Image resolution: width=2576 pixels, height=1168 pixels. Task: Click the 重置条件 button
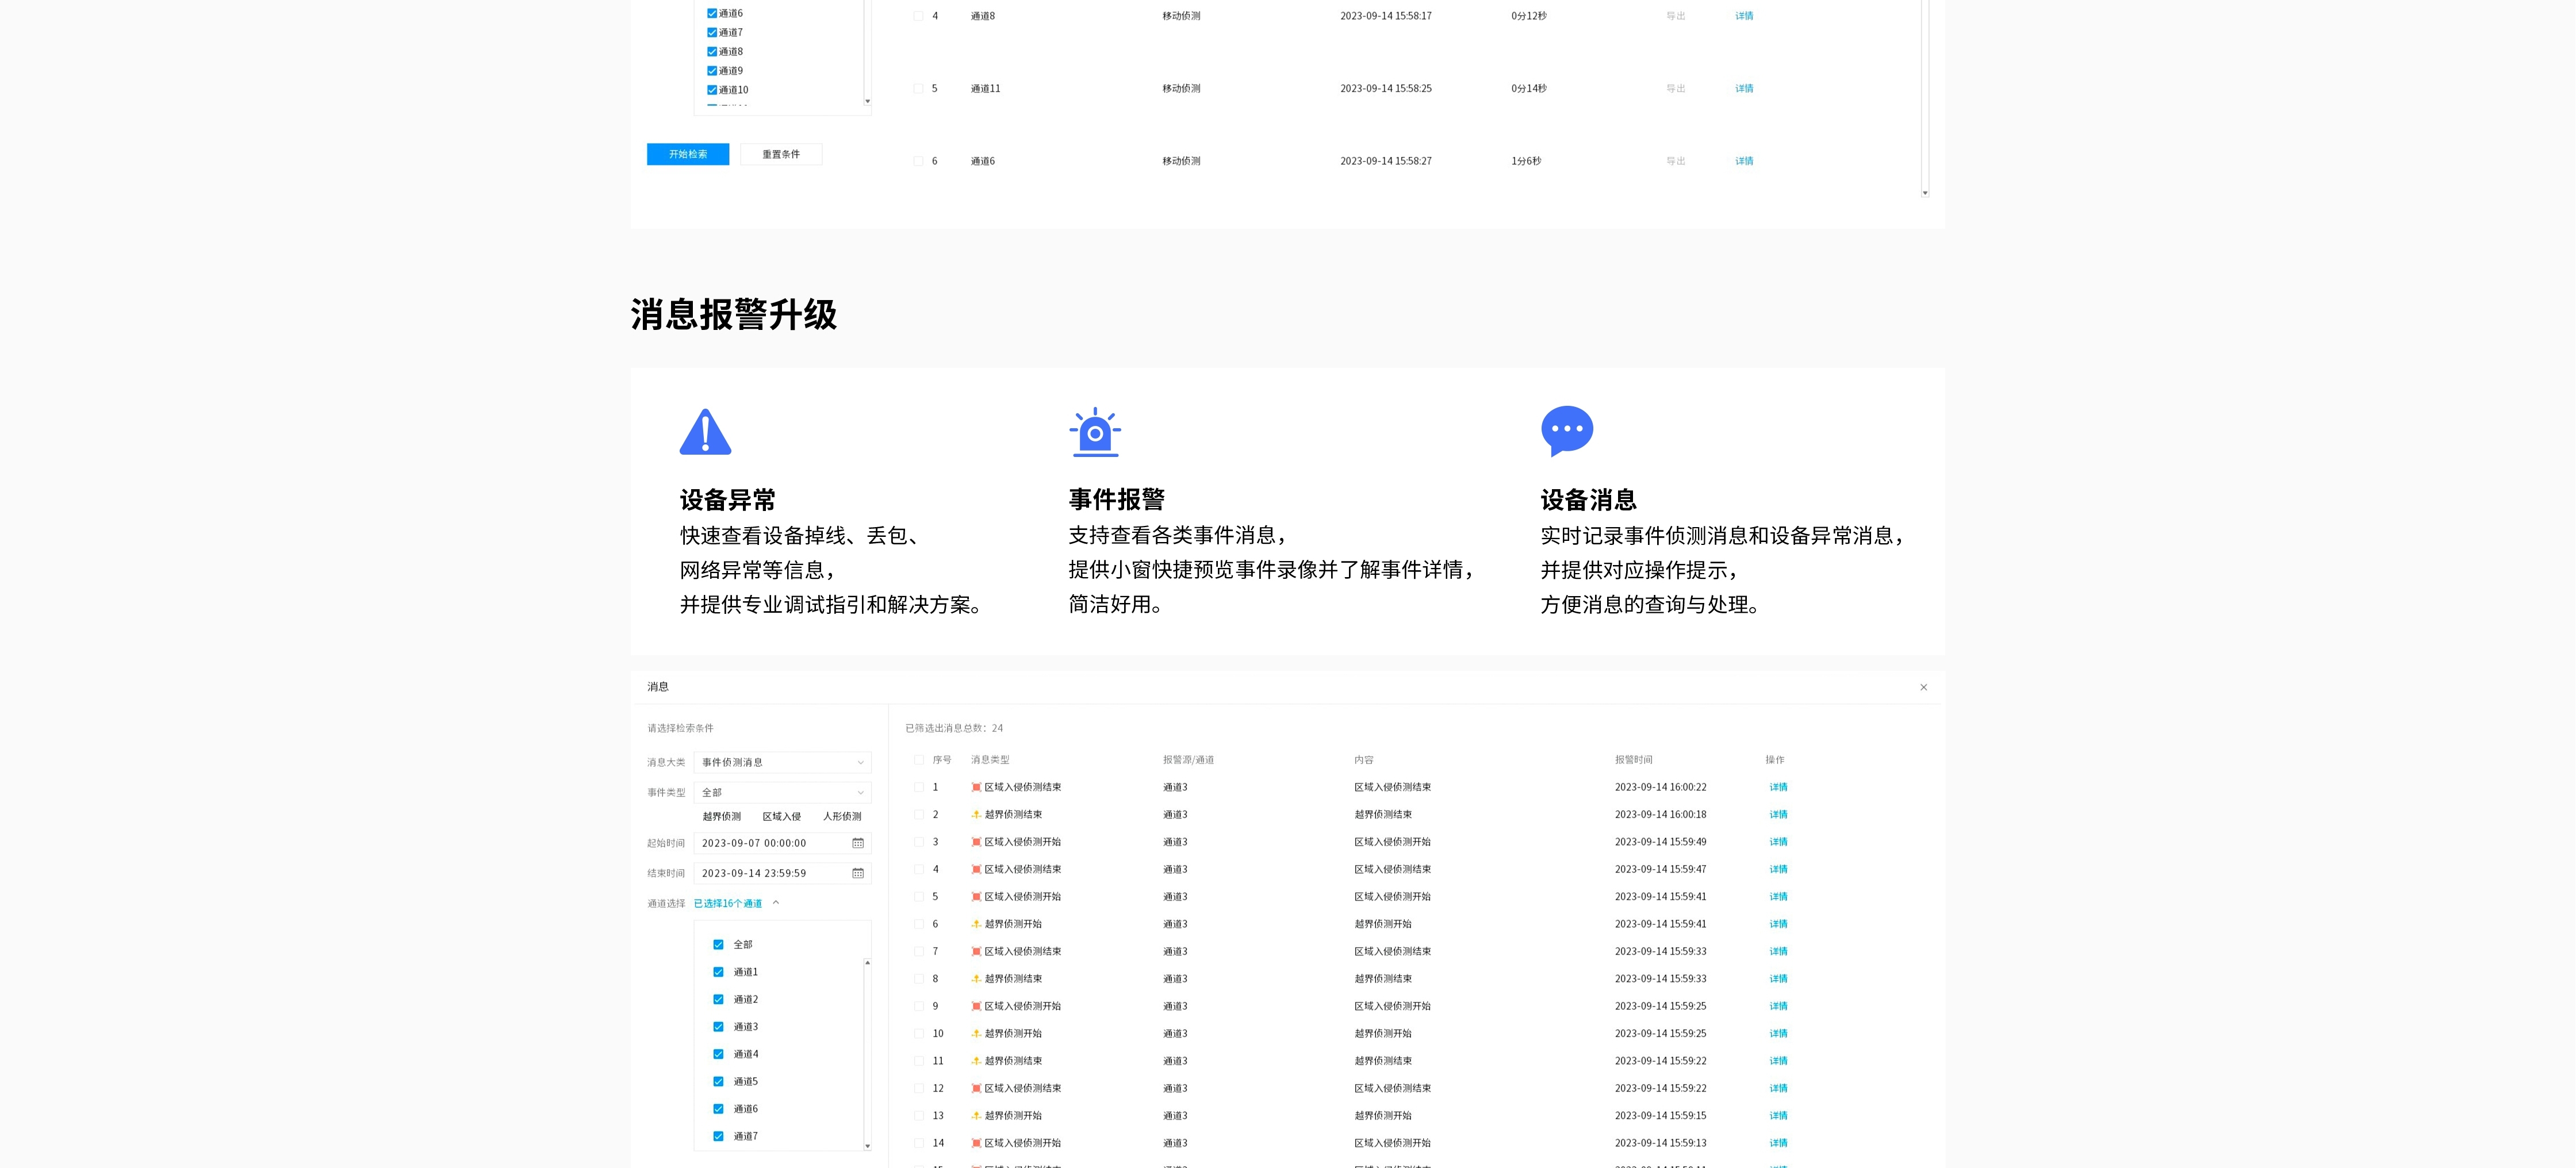781,154
